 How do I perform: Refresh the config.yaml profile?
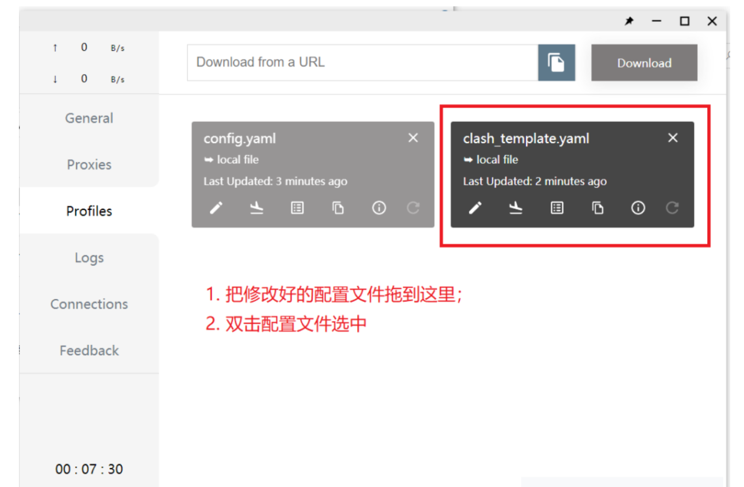pos(413,208)
